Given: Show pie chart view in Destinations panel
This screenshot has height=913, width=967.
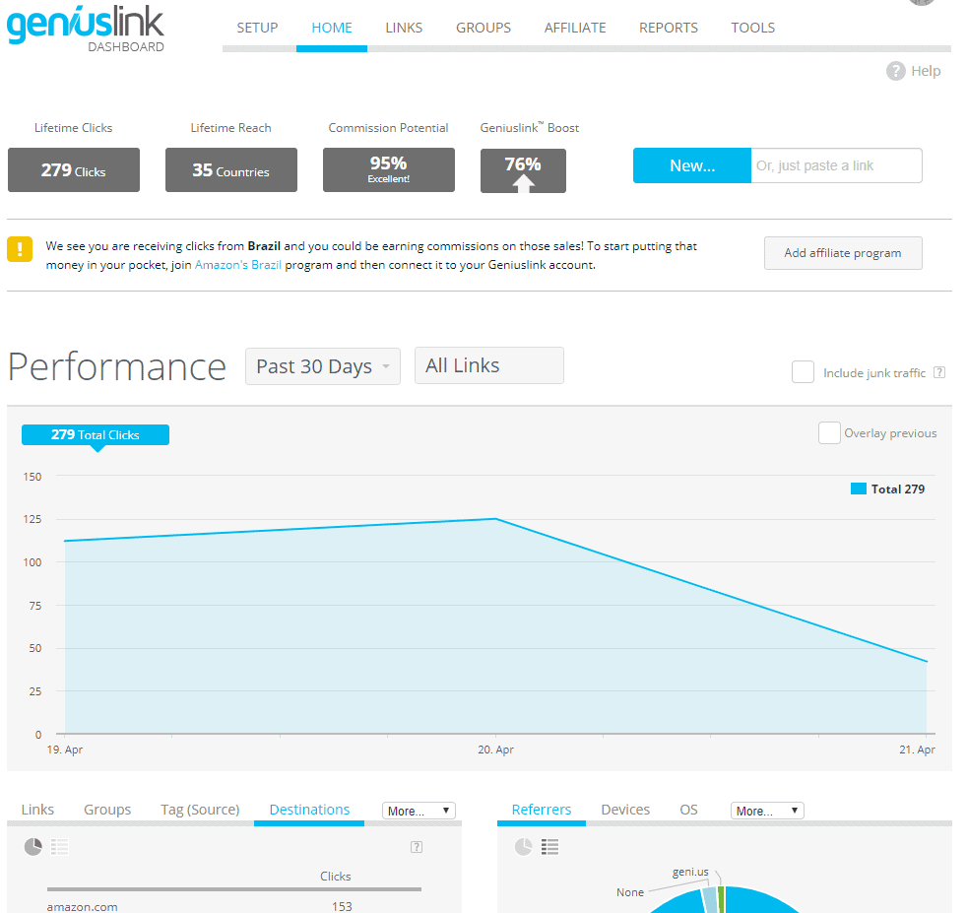Looking at the screenshot, I should tap(33, 847).
